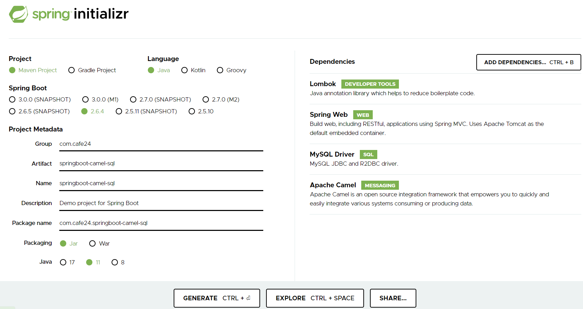Select Java language option
This screenshot has width=583, height=309.
(159, 70)
